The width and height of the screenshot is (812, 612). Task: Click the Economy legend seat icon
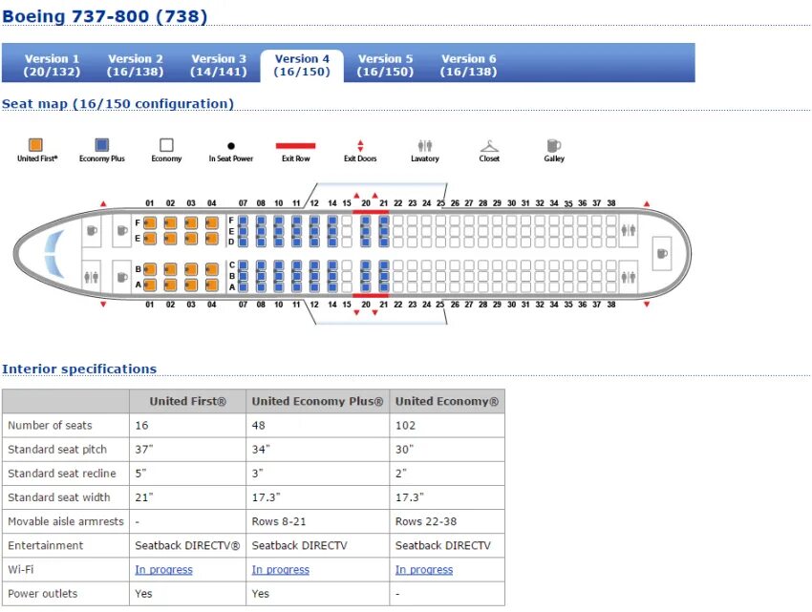[x=166, y=145]
